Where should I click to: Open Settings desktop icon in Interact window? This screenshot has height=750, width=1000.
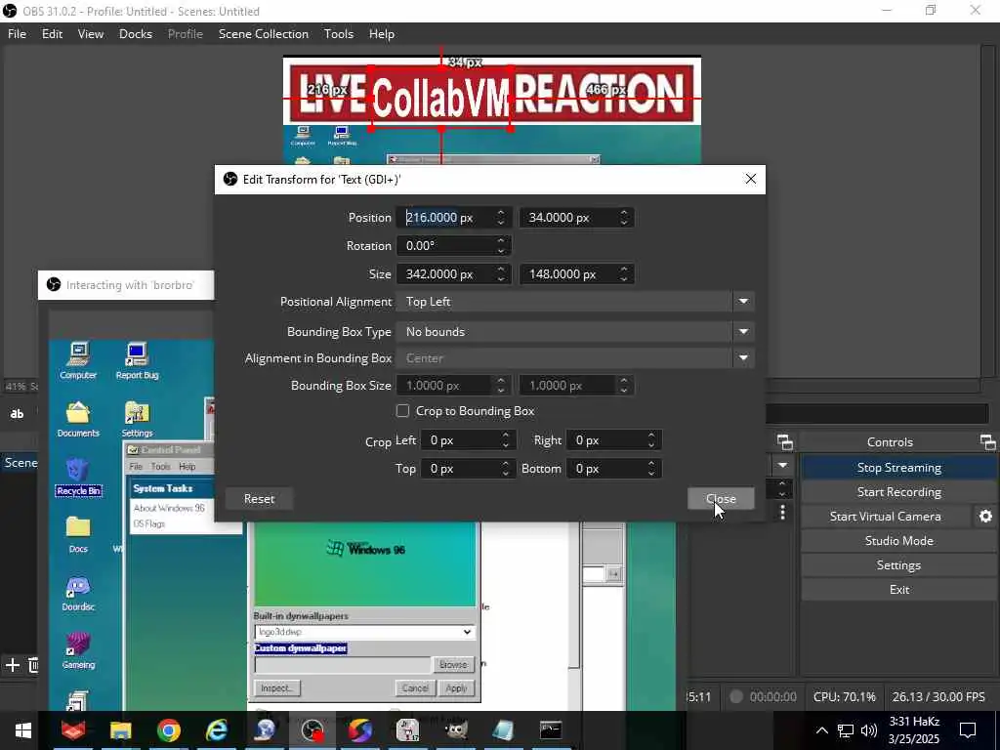point(137,419)
